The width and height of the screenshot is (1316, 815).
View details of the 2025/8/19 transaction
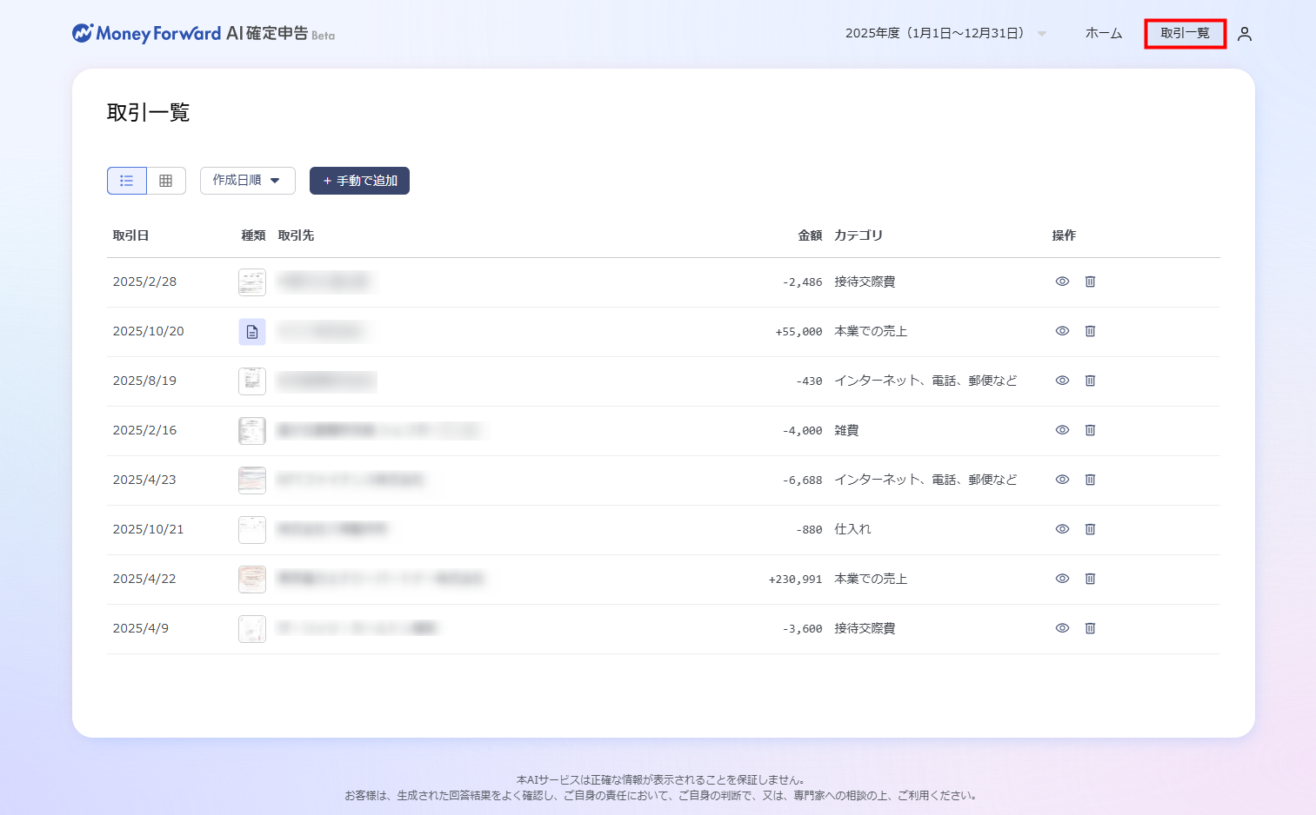pos(1062,381)
